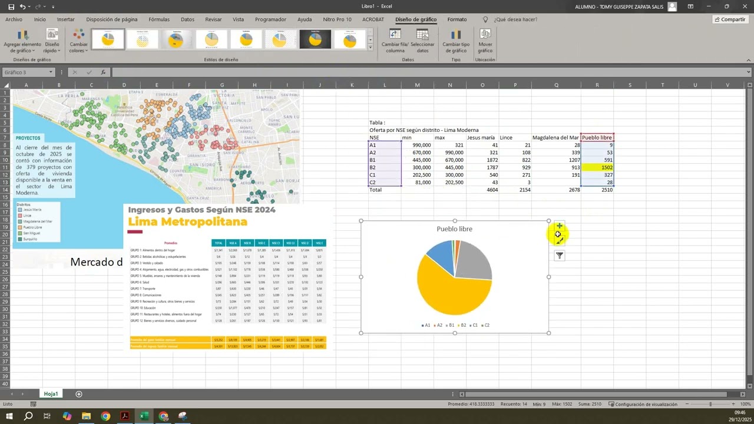Click the vertical scrollbar
This screenshot has width=754, height=424.
coord(749,233)
